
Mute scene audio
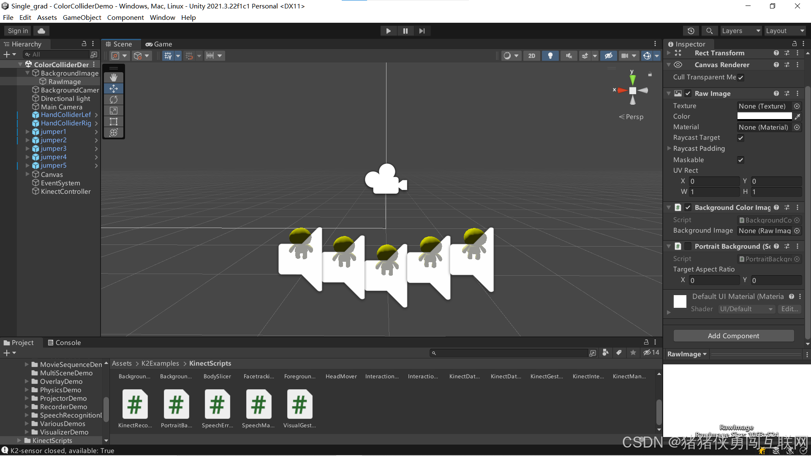(568, 55)
